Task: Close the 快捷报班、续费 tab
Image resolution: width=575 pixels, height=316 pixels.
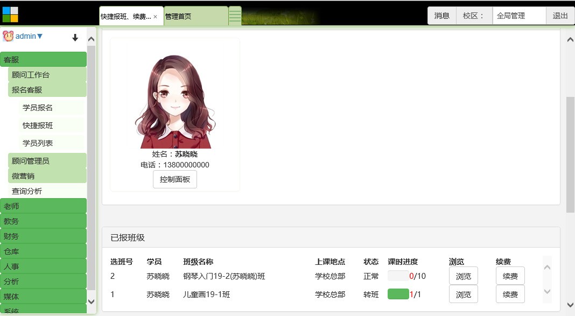Action: pos(156,17)
